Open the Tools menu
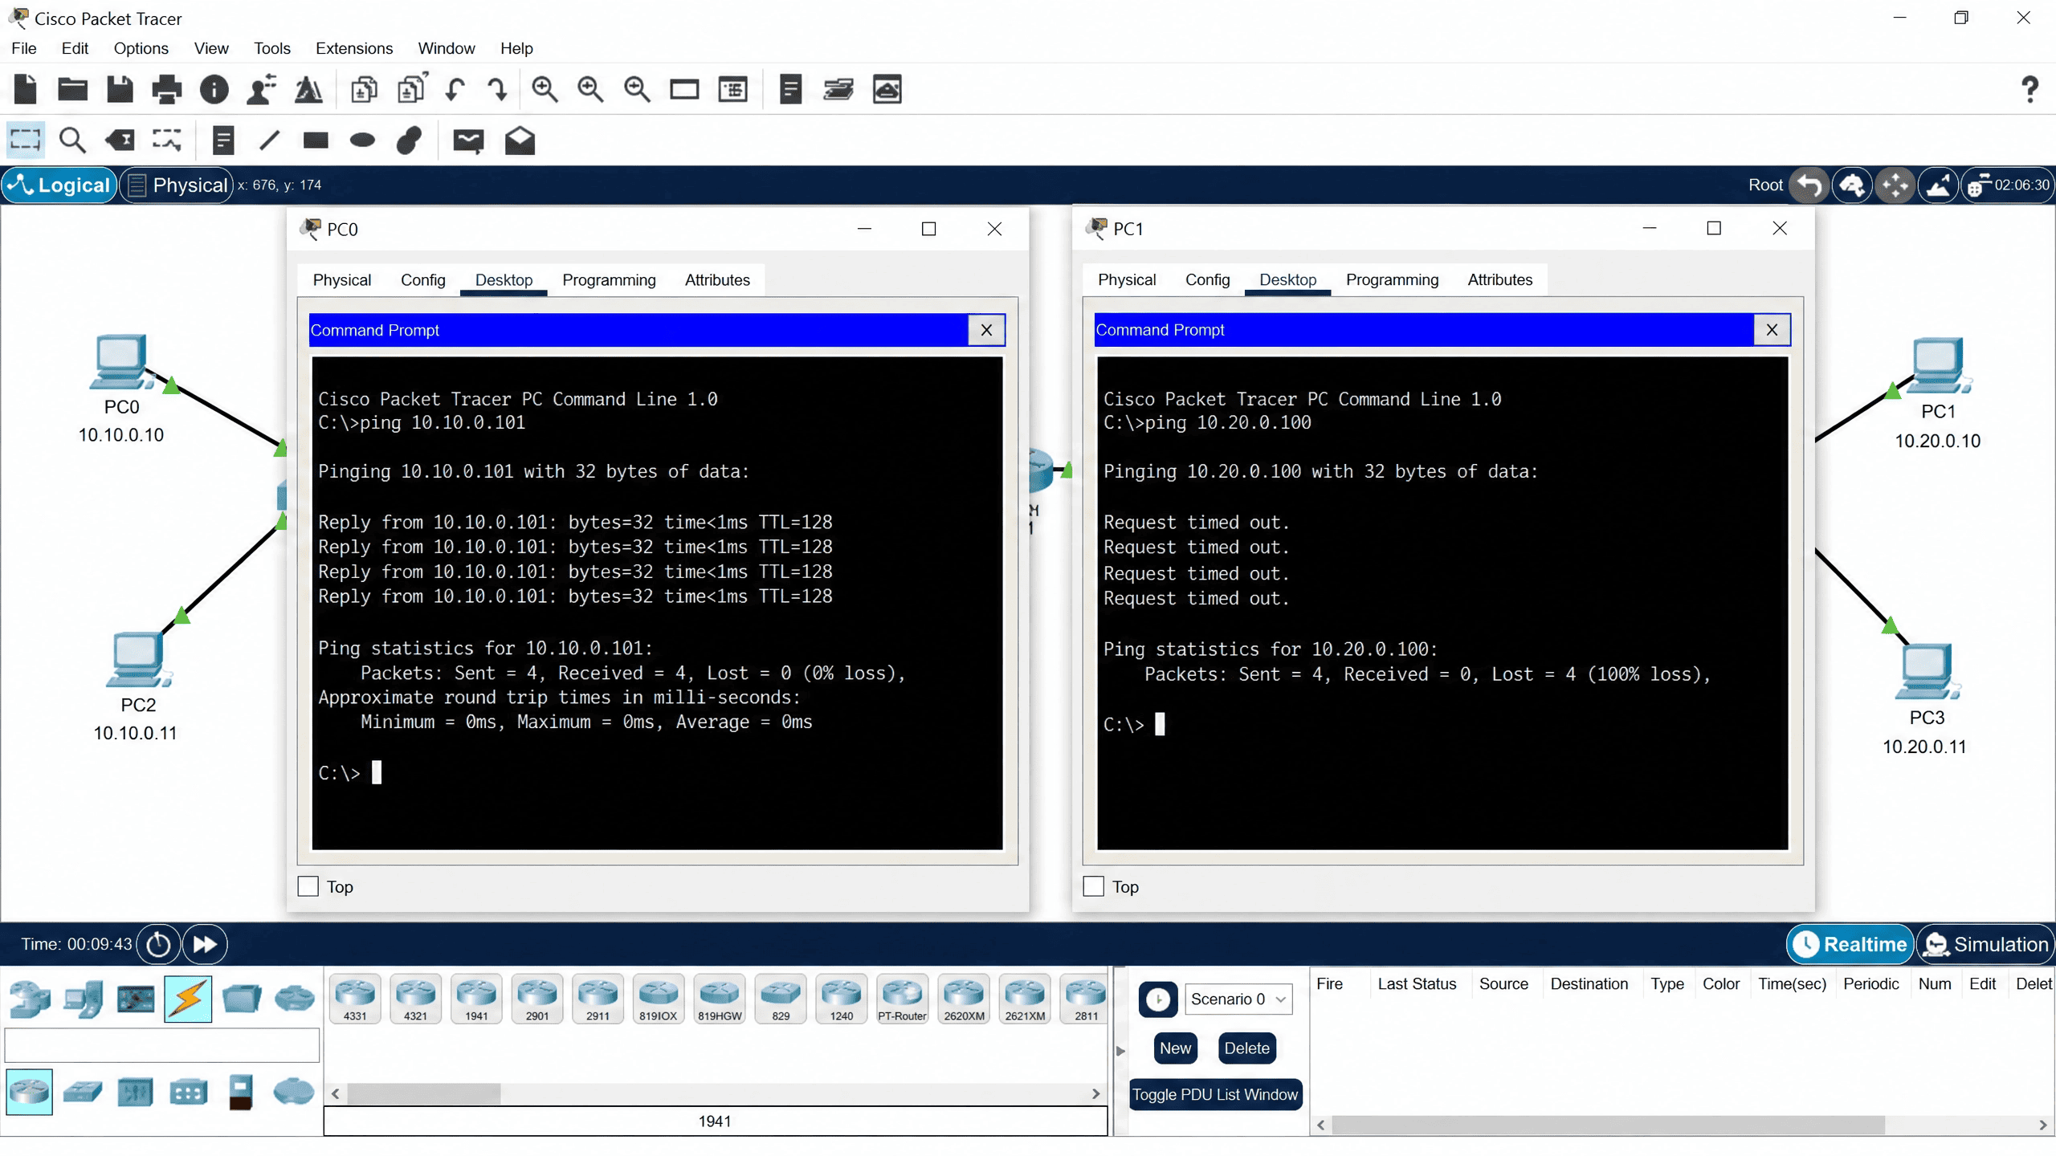 (271, 48)
